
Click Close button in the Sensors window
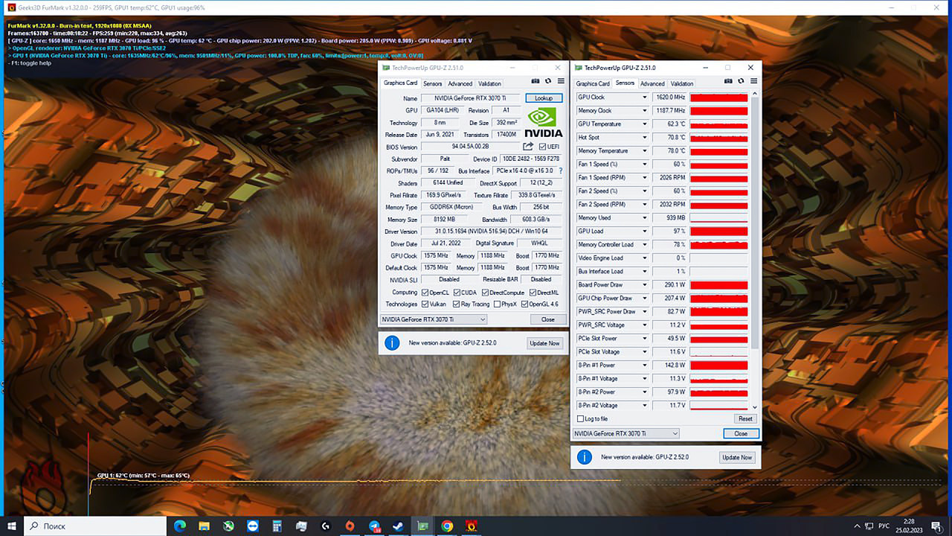(741, 433)
